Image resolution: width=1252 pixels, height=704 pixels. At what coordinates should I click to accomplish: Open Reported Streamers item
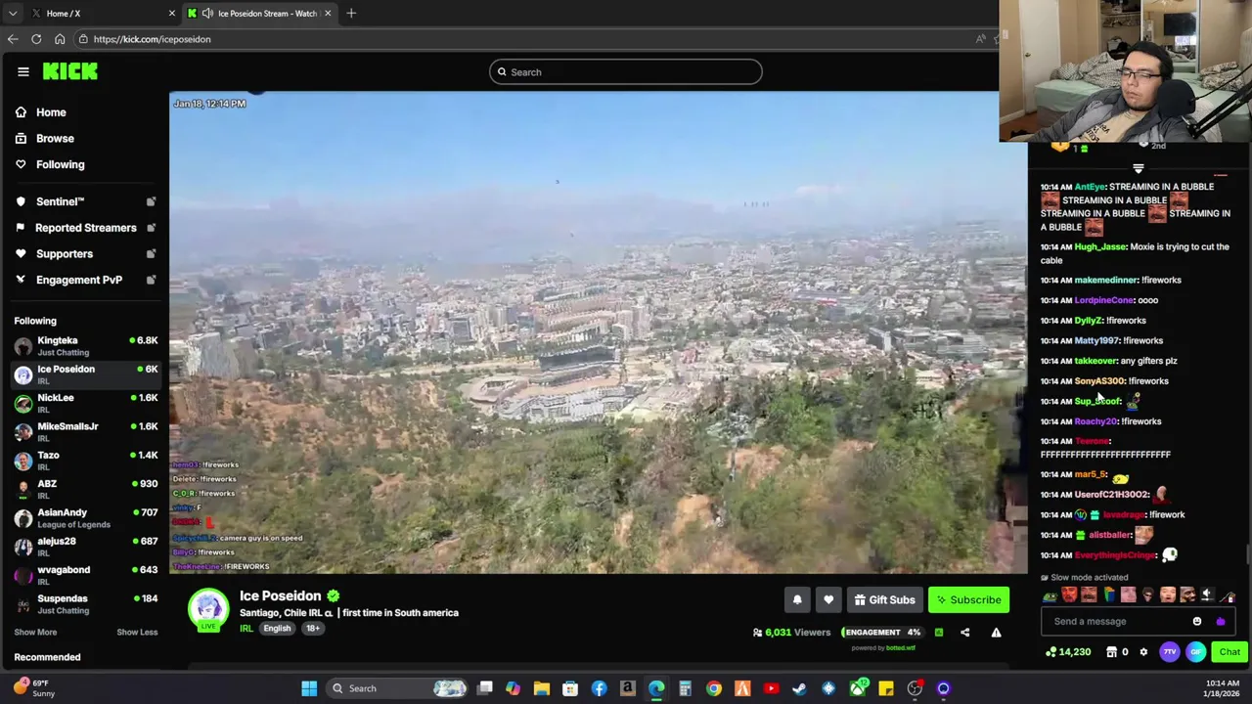tap(85, 228)
